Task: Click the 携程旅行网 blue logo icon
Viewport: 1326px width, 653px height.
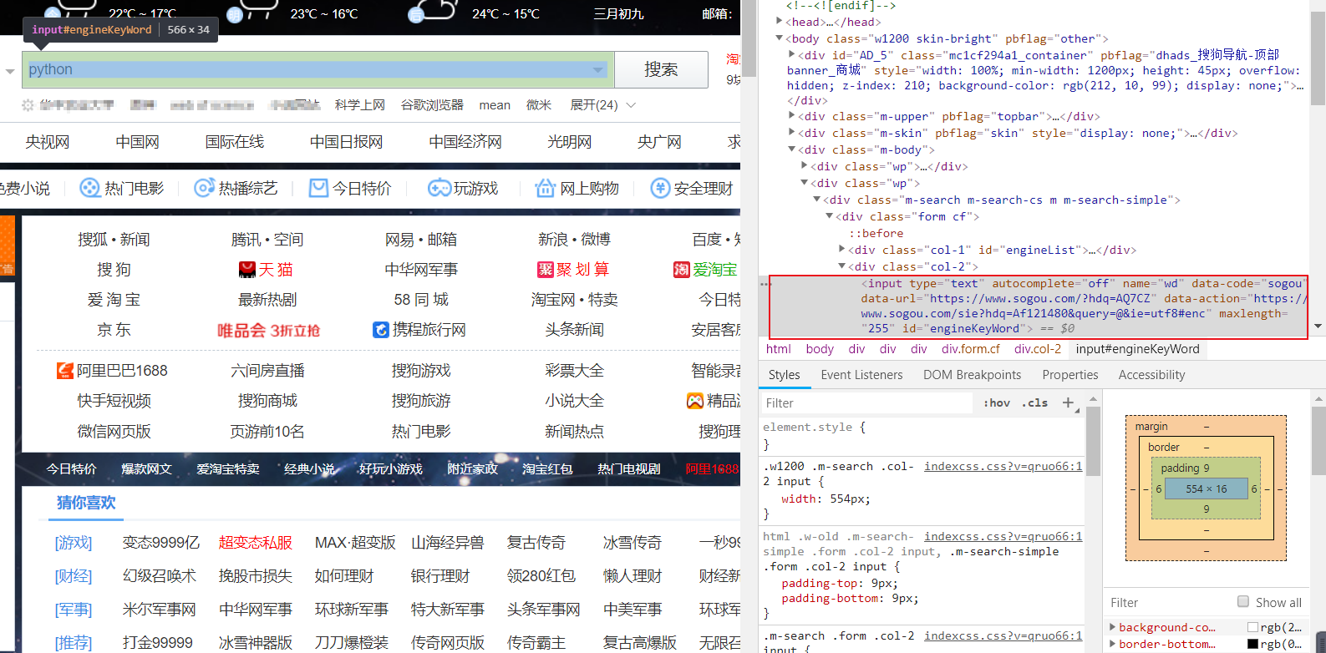Action: coord(381,330)
